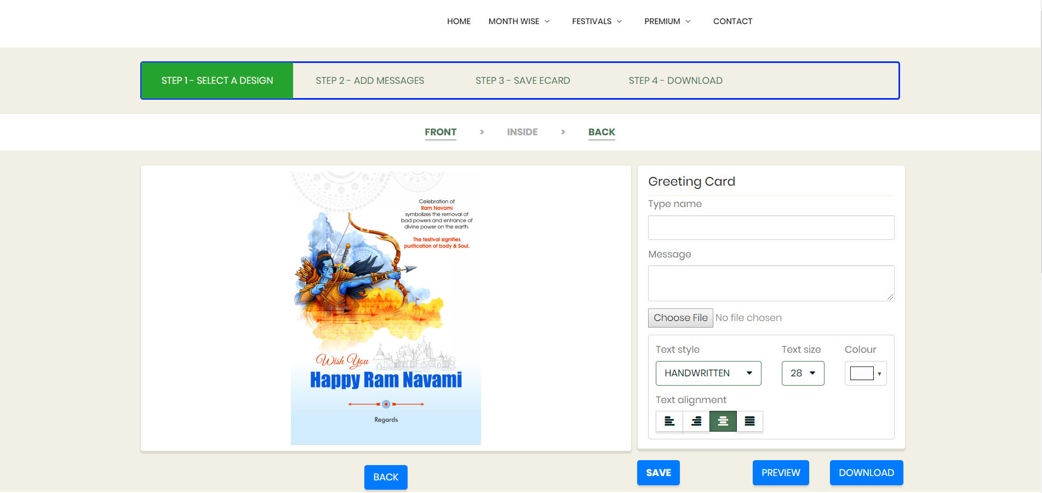The height and width of the screenshot is (493, 1042).
Task: Click the Choose File upload button
Action: pyautogui.click(x=680, y=318)
